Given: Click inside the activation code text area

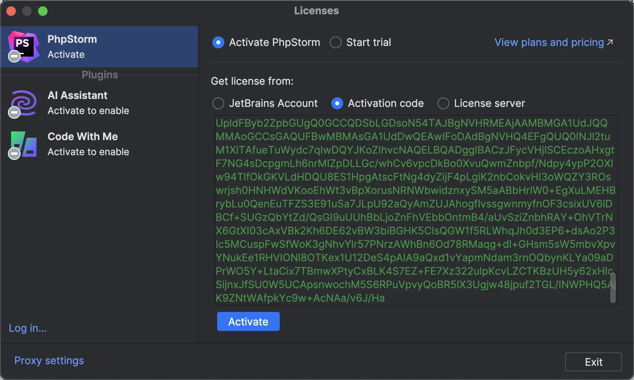Looking at the screenshot, I should [412, 210].
